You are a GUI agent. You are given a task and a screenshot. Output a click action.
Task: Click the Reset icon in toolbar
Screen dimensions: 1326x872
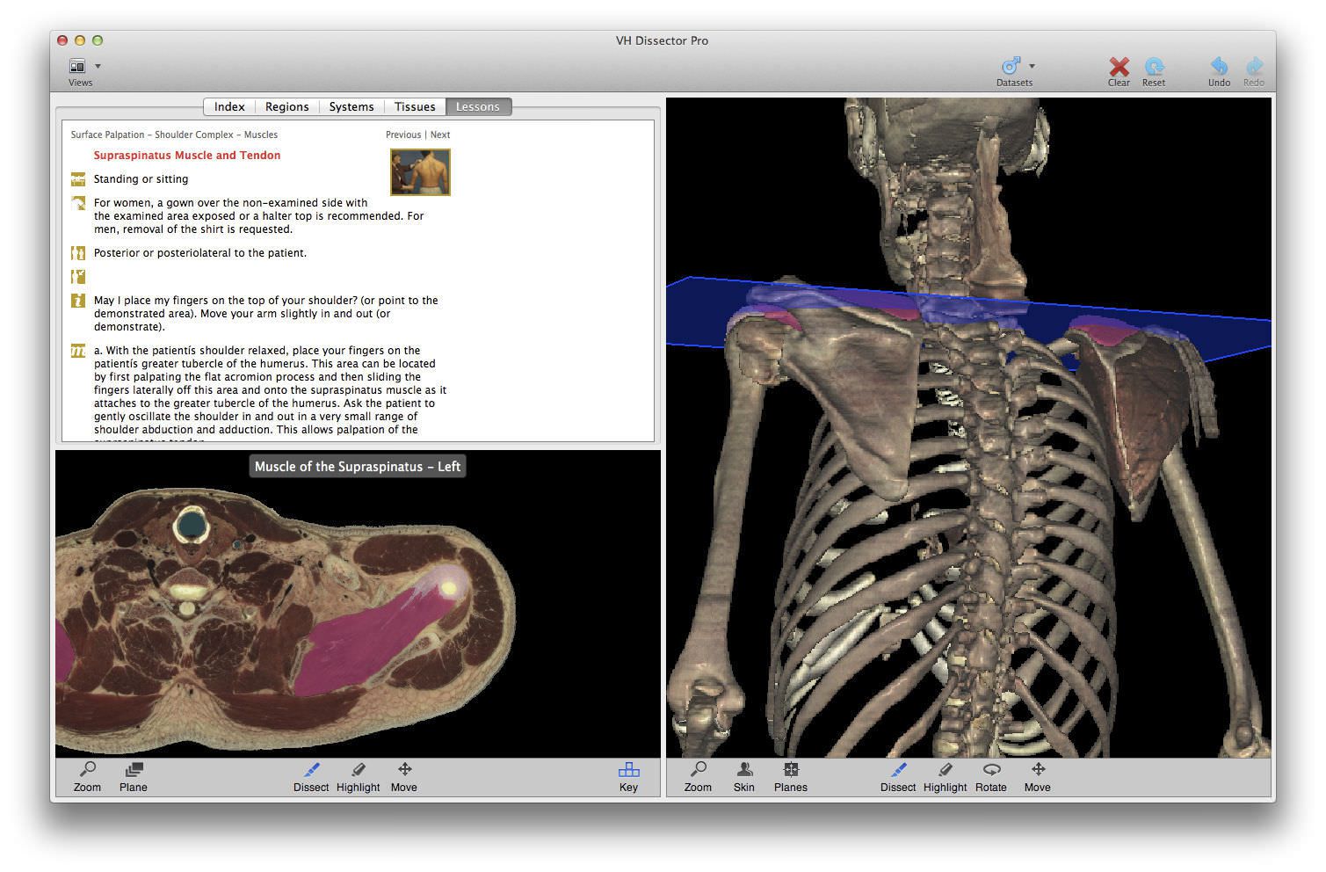[x=1154, y=67]
